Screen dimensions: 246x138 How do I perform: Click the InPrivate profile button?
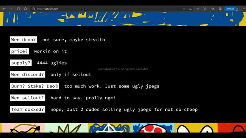232,9
